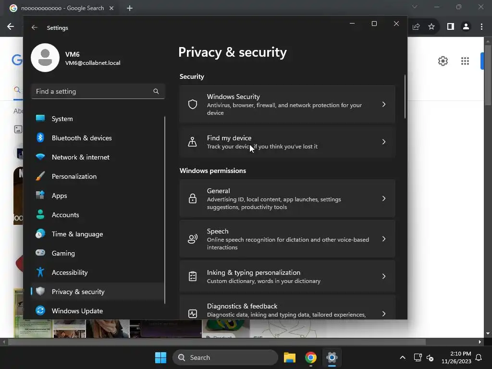This screenshot has width=492, height=369.
Task: Open Time & language clock icon
Action: (x=40, y=234)
